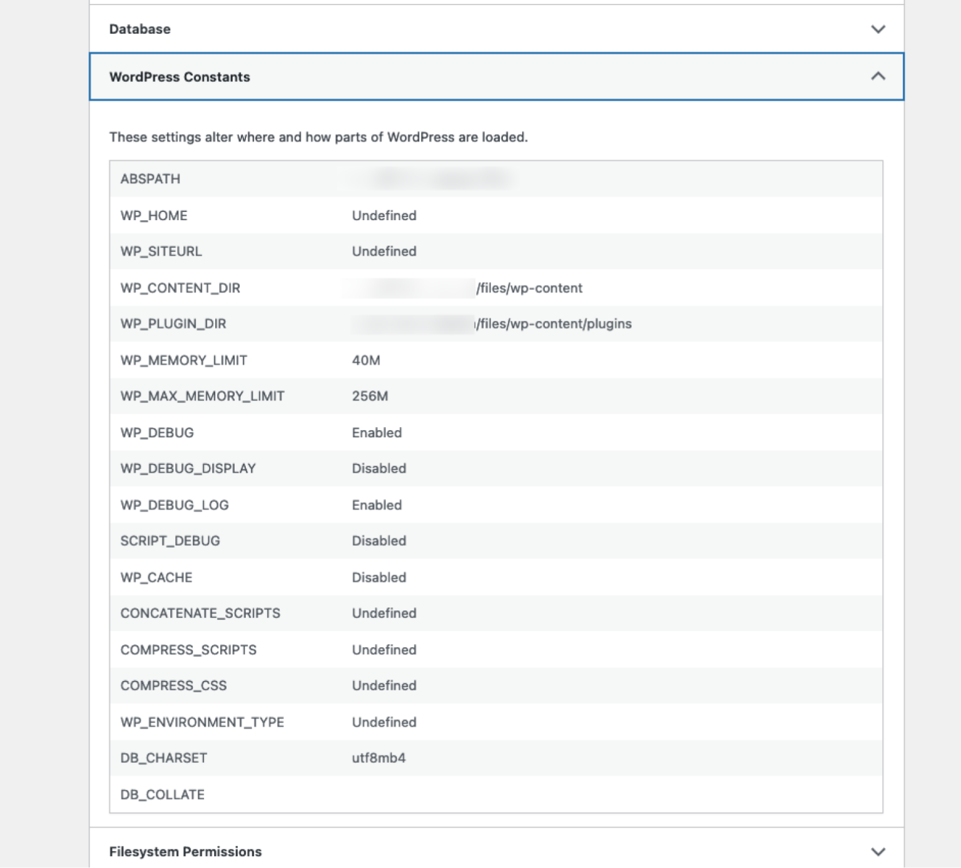Click the WordPress Constants collapse chevron
961x868 pixels.
coord(878,77)
